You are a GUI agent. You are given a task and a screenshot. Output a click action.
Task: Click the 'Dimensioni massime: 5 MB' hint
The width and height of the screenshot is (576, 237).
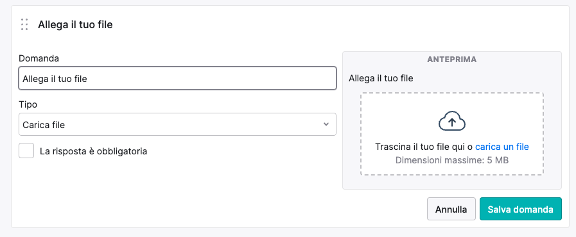coord(452,160)
